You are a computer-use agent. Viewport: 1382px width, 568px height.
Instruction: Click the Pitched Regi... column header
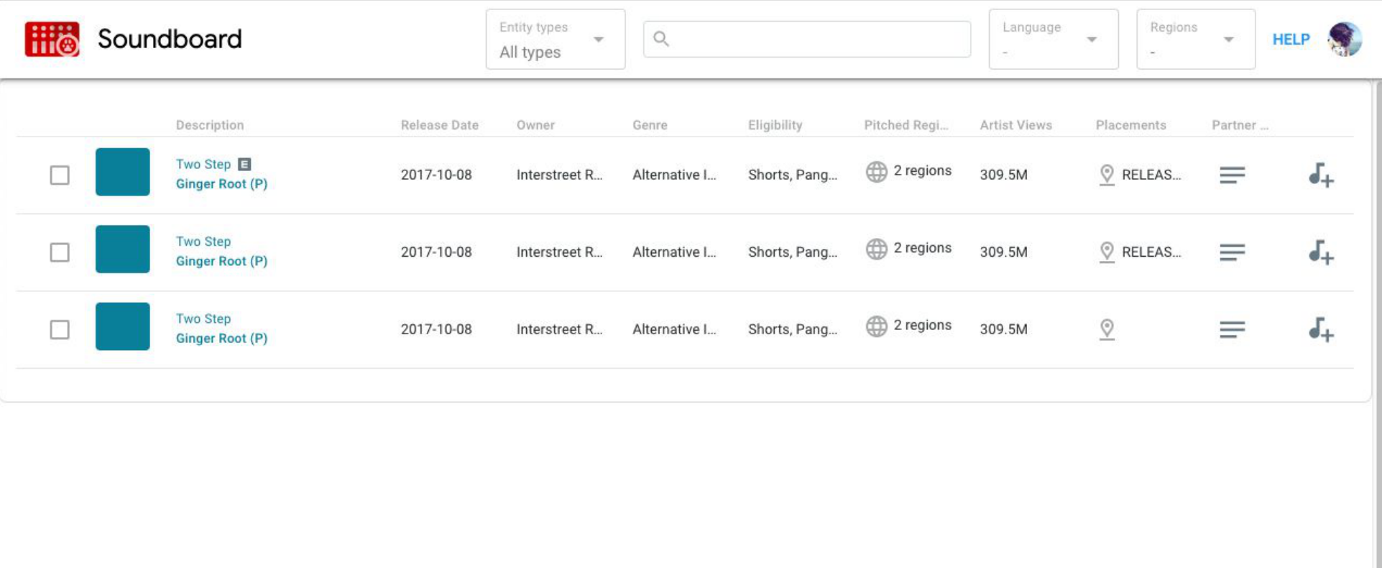click(x=906, y=125)
